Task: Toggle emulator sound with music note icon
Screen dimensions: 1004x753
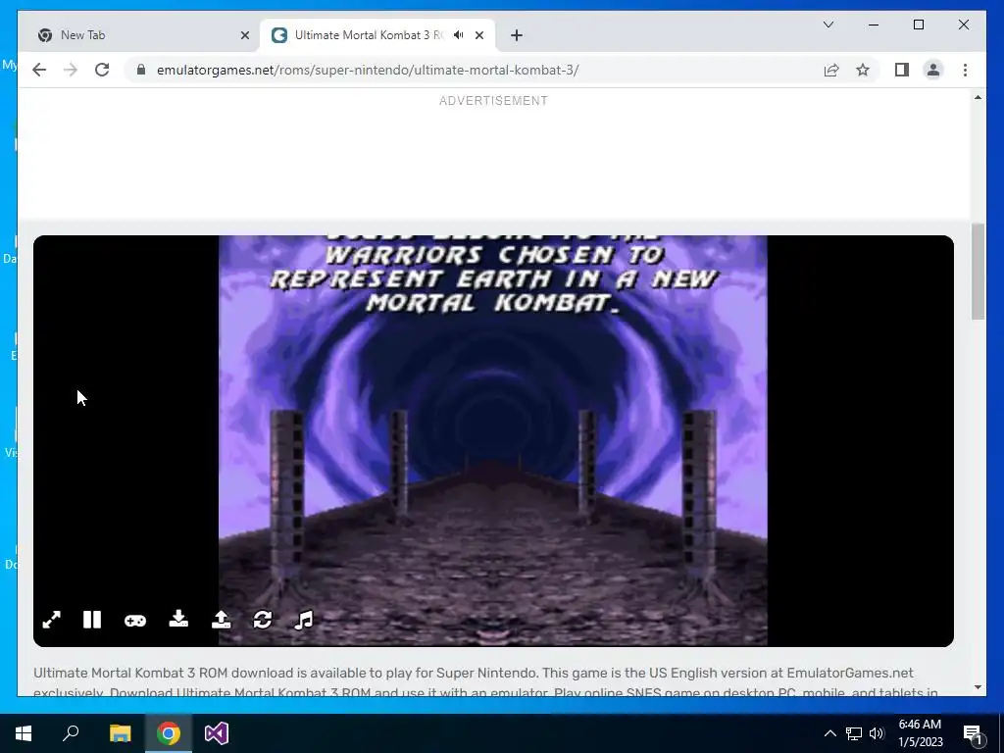Action: point(304,620)
